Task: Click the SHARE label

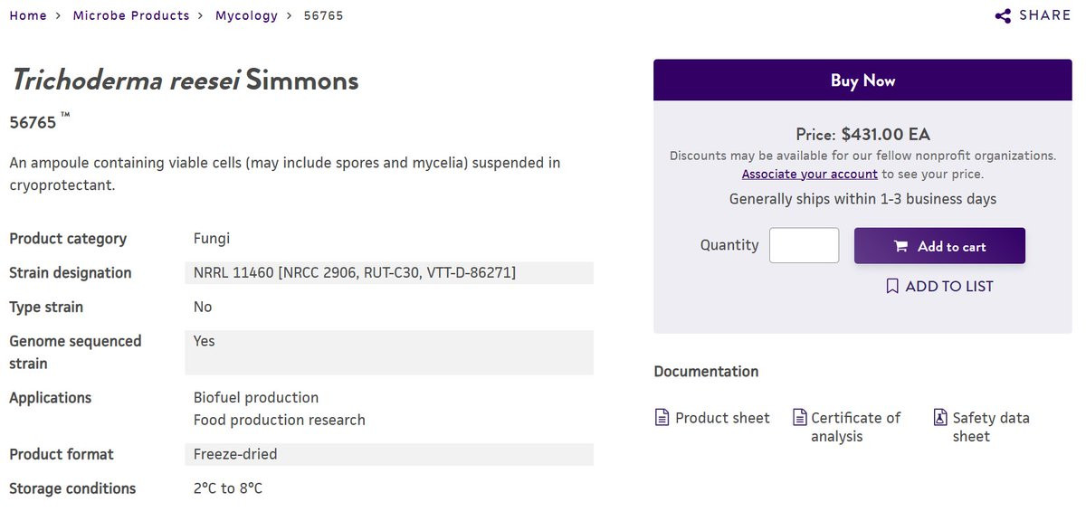Action: coord(1044,15)
